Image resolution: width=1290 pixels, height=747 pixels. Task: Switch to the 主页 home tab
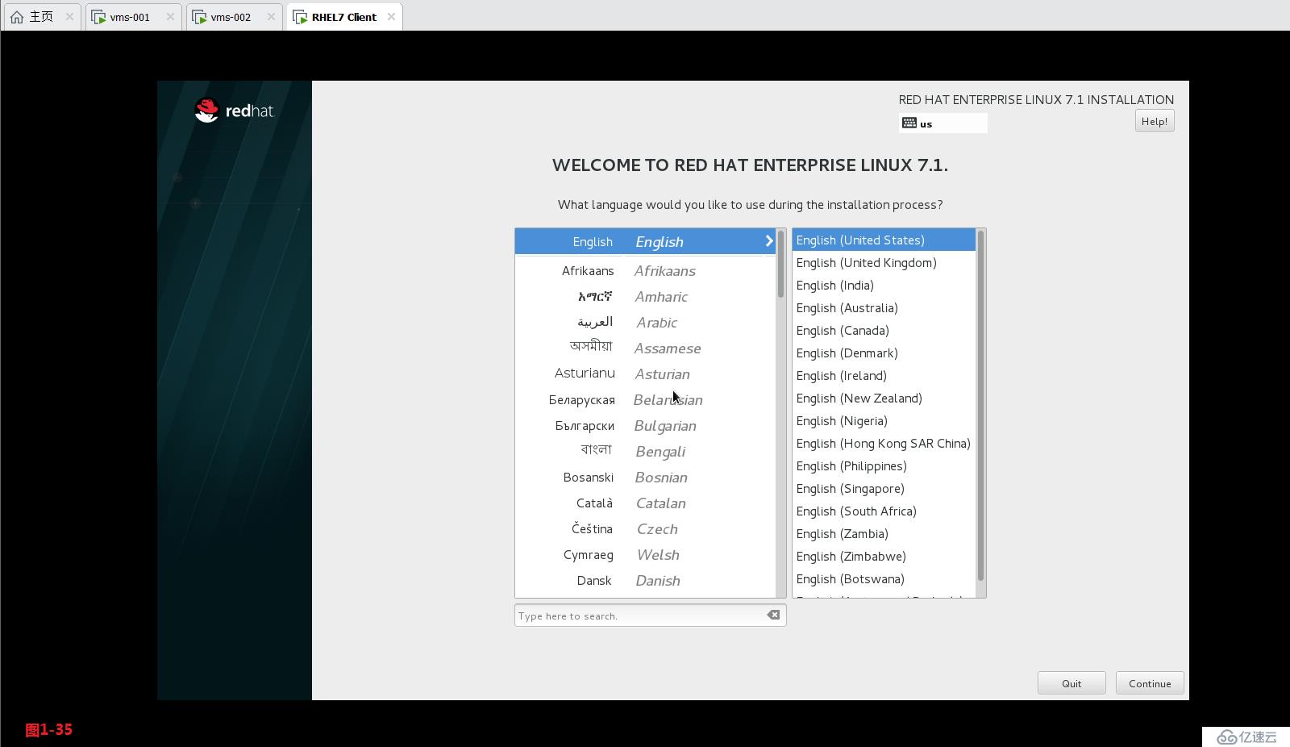(42, 17)
